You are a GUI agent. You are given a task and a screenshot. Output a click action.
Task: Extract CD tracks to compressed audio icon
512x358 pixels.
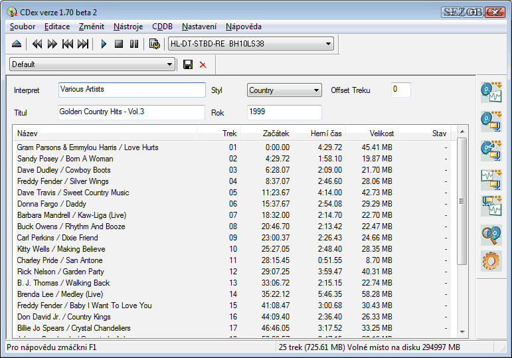click(x=491, y=121)
